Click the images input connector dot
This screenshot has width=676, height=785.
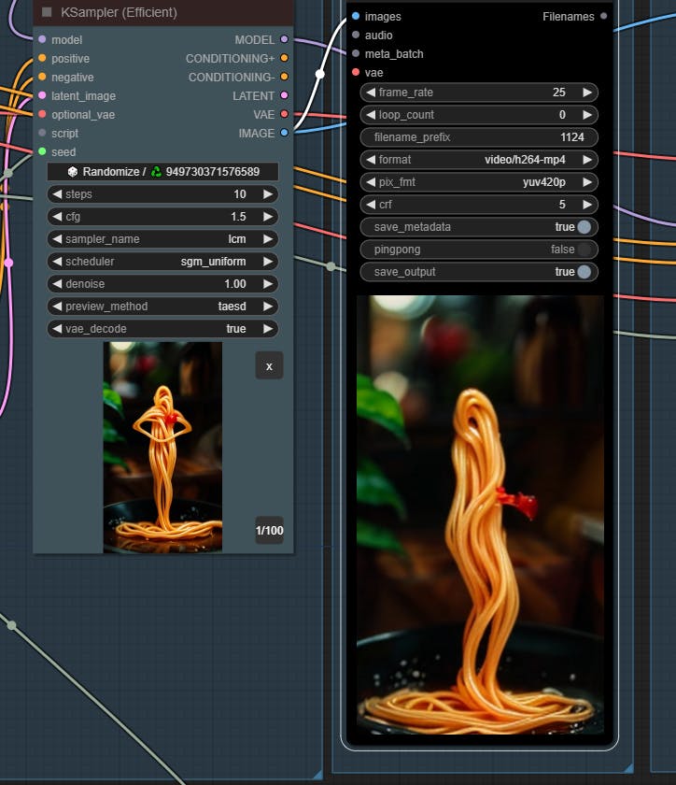coord(356,16)
